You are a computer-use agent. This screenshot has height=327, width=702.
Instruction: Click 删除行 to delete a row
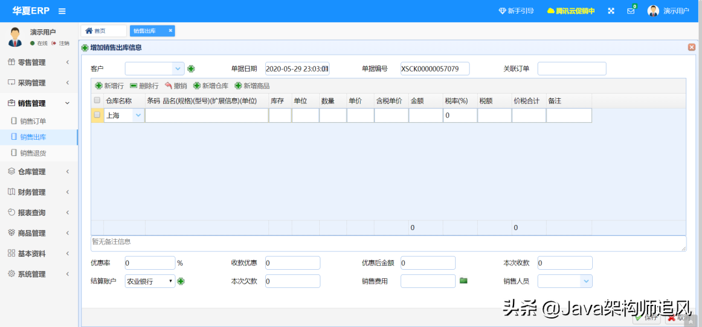click(x=144, y=86)
